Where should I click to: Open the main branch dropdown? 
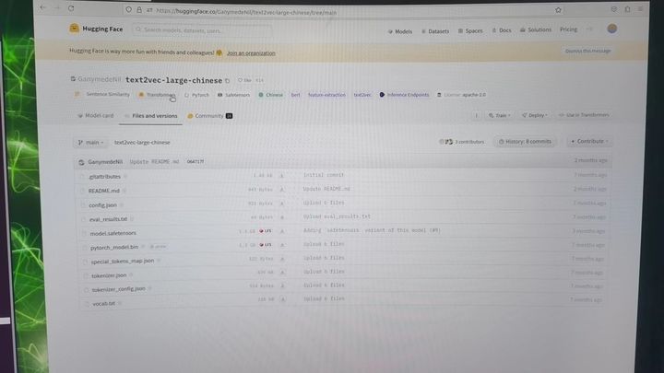pyautogui.click(x=90, y=143)
